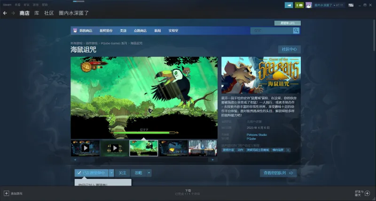Viewport: 376px width, 201px height.
Task: Open 新鲜推荐 in the store navigation
Action: 106,30
